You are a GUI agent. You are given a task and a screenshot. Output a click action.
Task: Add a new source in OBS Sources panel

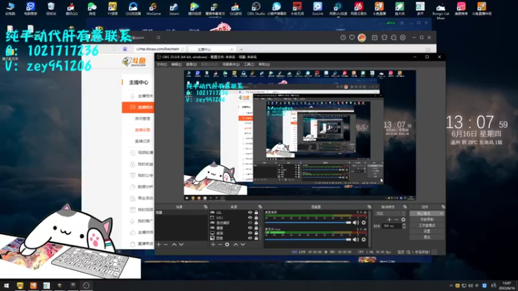coord(213,244)
